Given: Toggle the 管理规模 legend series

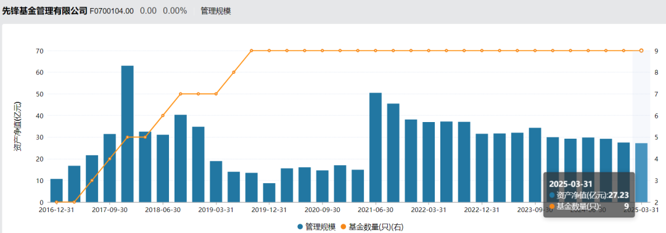Looking at the screenshot, I should click(316, 227).
